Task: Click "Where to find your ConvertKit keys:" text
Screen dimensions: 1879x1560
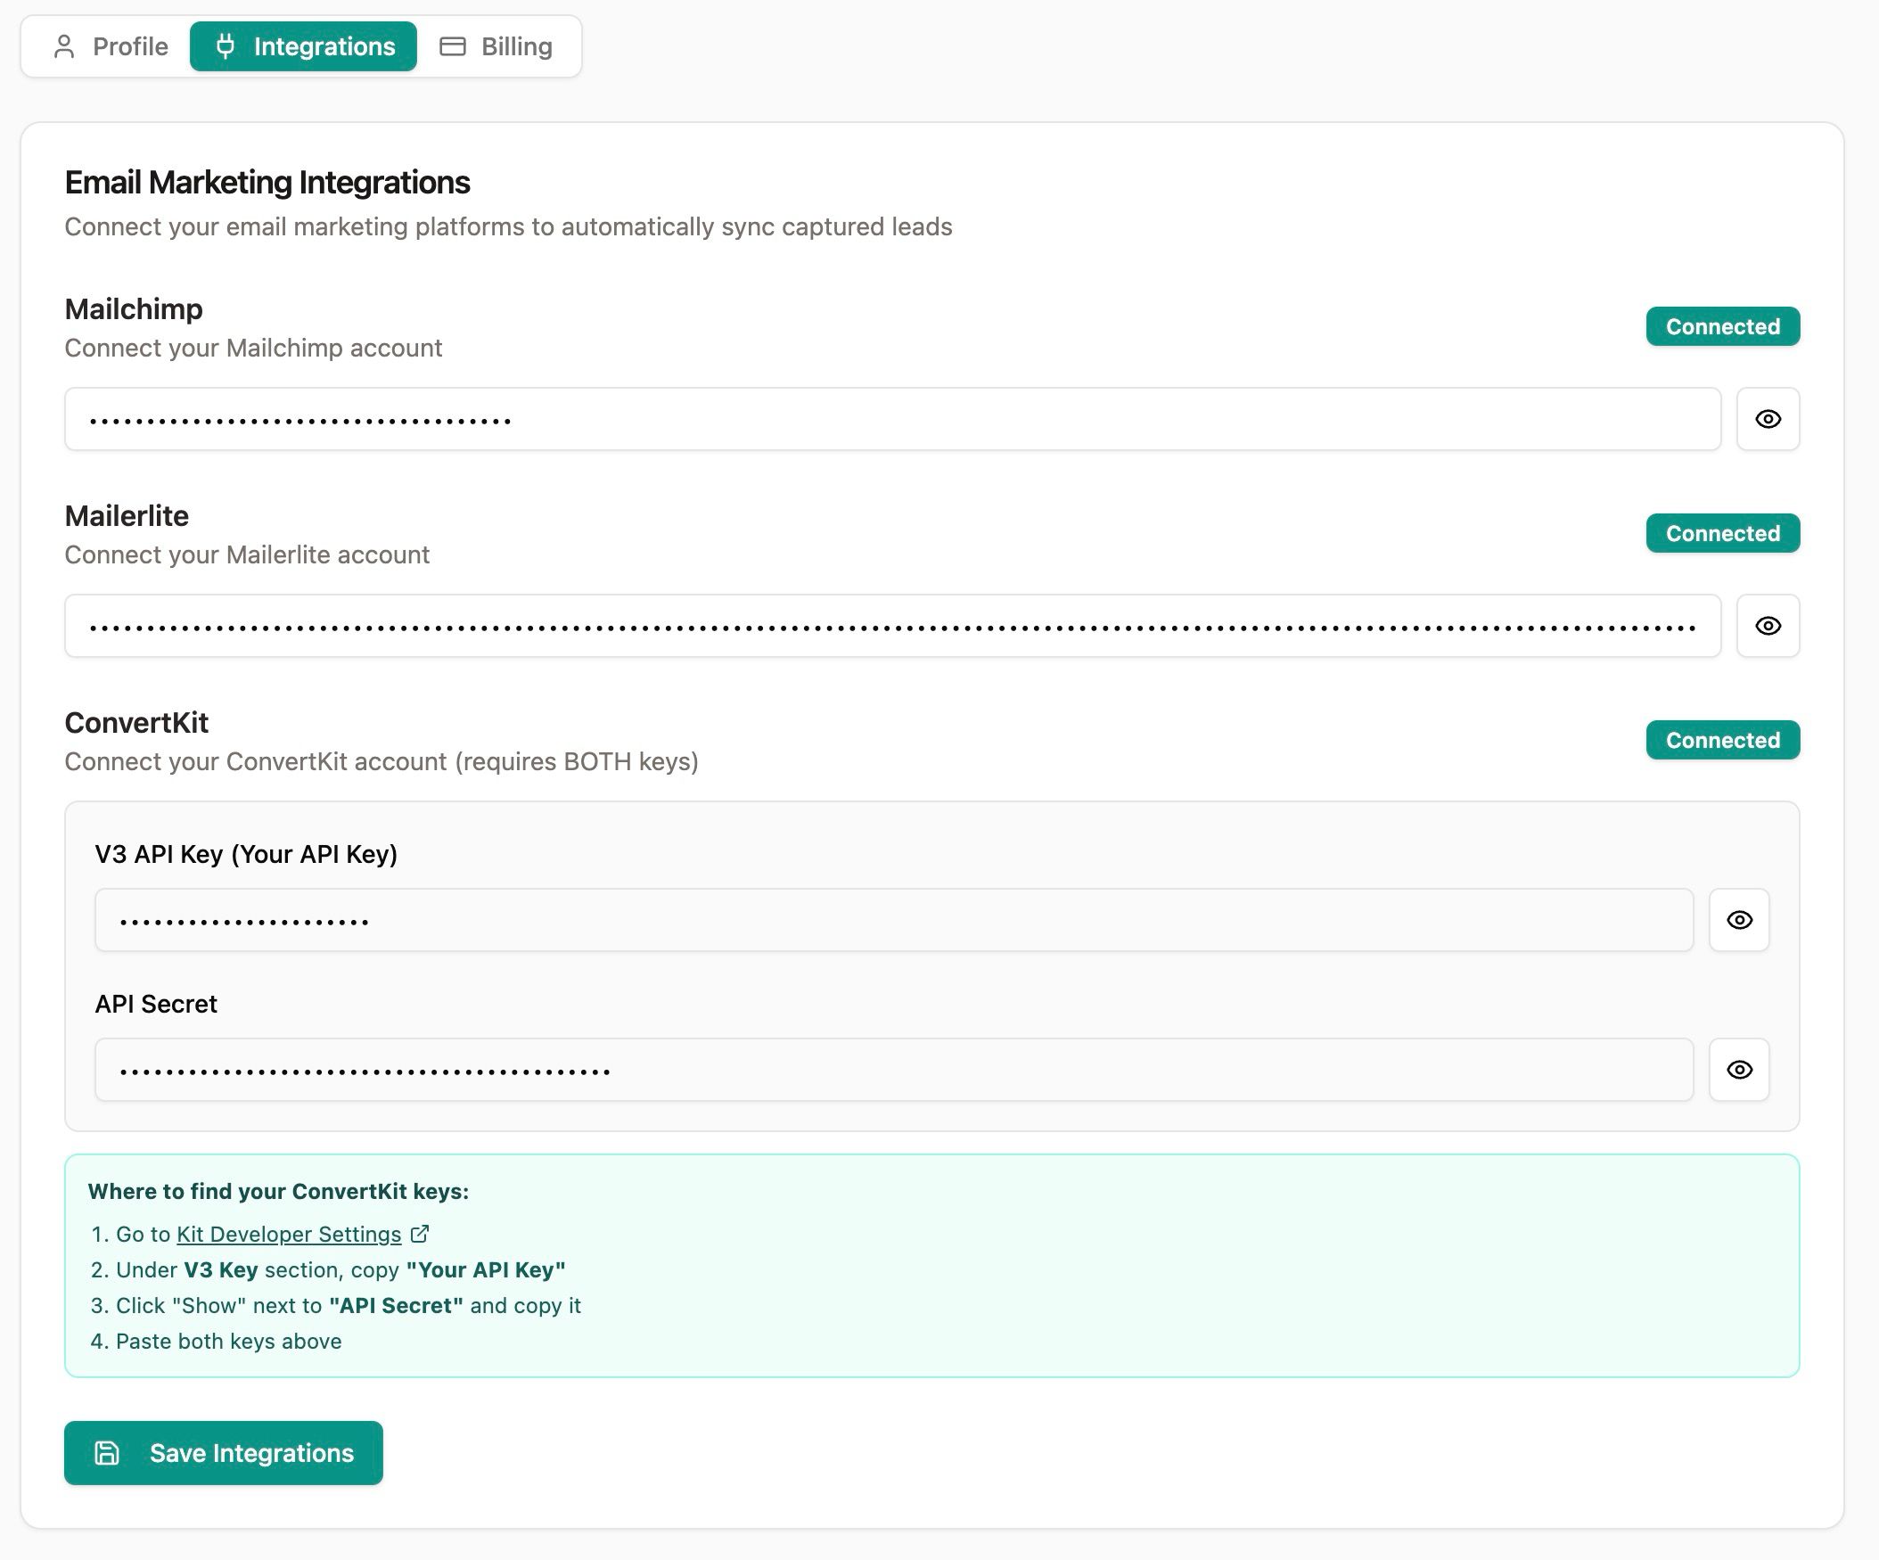Action: (x=278, y=1191)
